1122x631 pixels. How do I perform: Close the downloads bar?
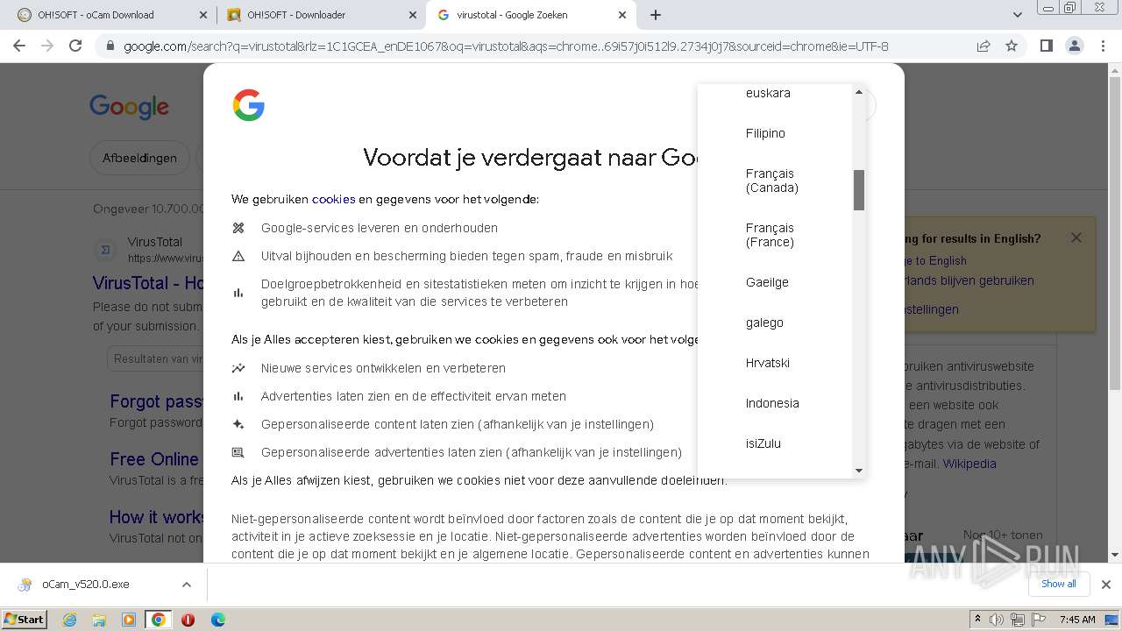1105,585
